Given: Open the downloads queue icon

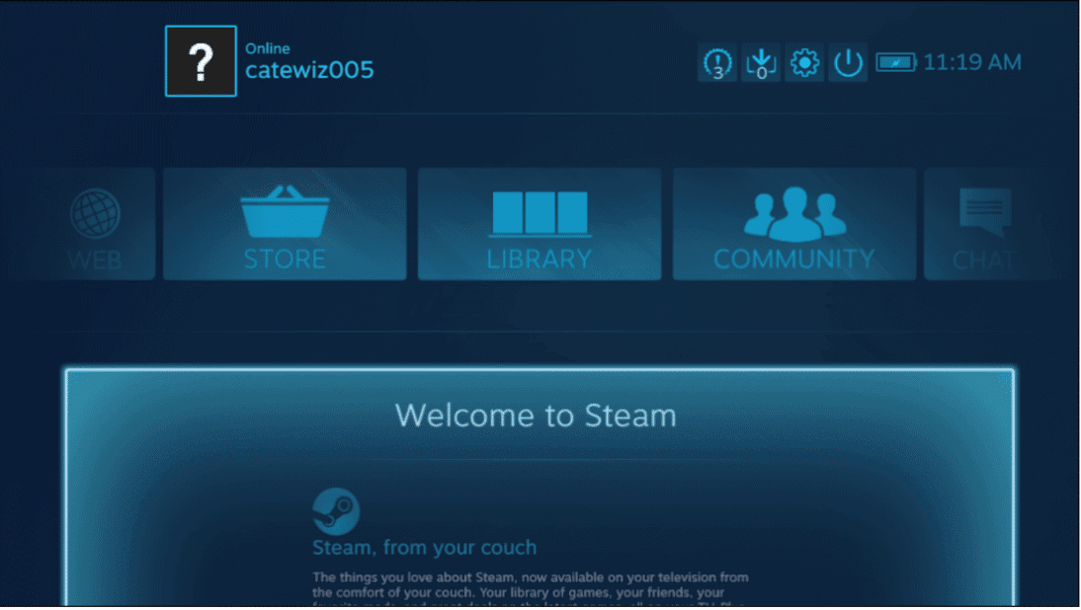Looking at the screenshot, I should pyautogui.click(x=760, y=62).
